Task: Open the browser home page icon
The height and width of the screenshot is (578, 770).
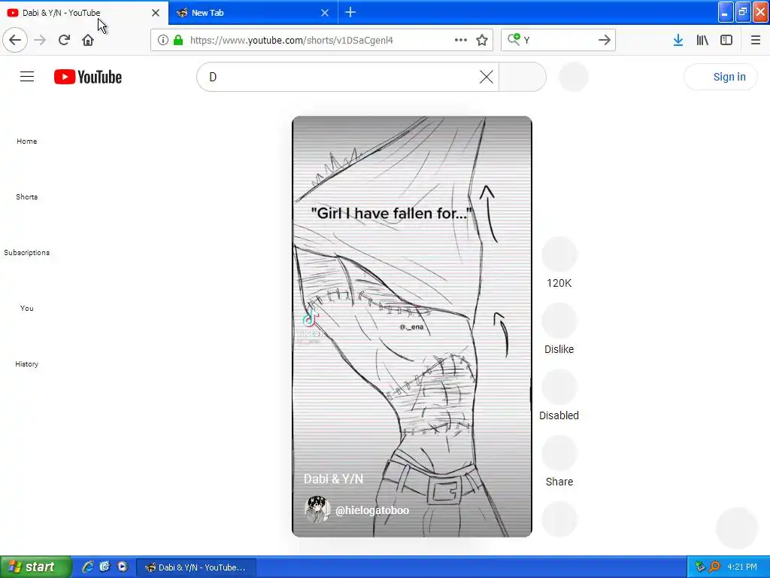Action: pos(88,40)
